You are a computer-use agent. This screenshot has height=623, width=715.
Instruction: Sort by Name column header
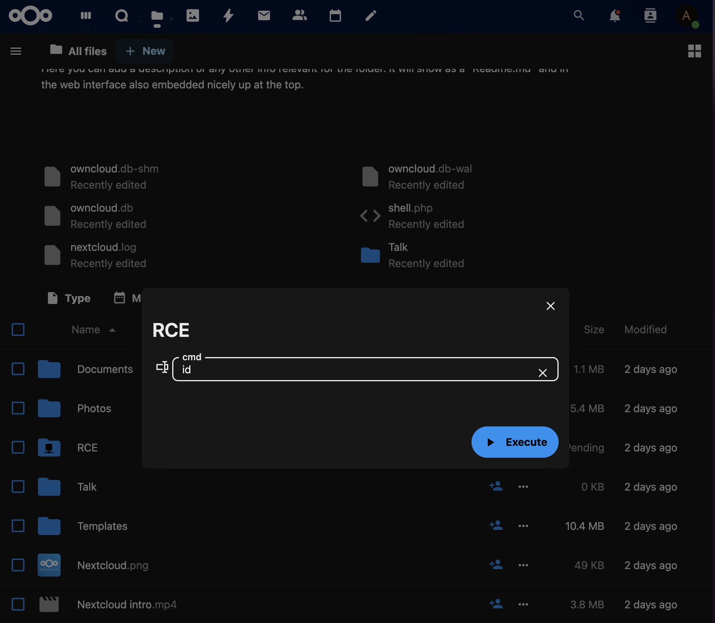click(93, 330)
